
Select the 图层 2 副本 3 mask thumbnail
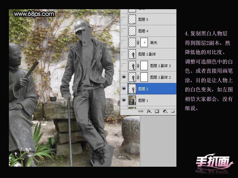pos(144,65)
